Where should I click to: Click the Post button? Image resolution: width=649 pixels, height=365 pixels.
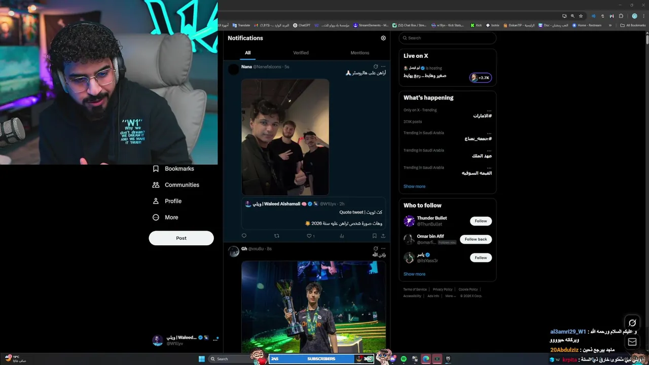(x=181, y=238)
